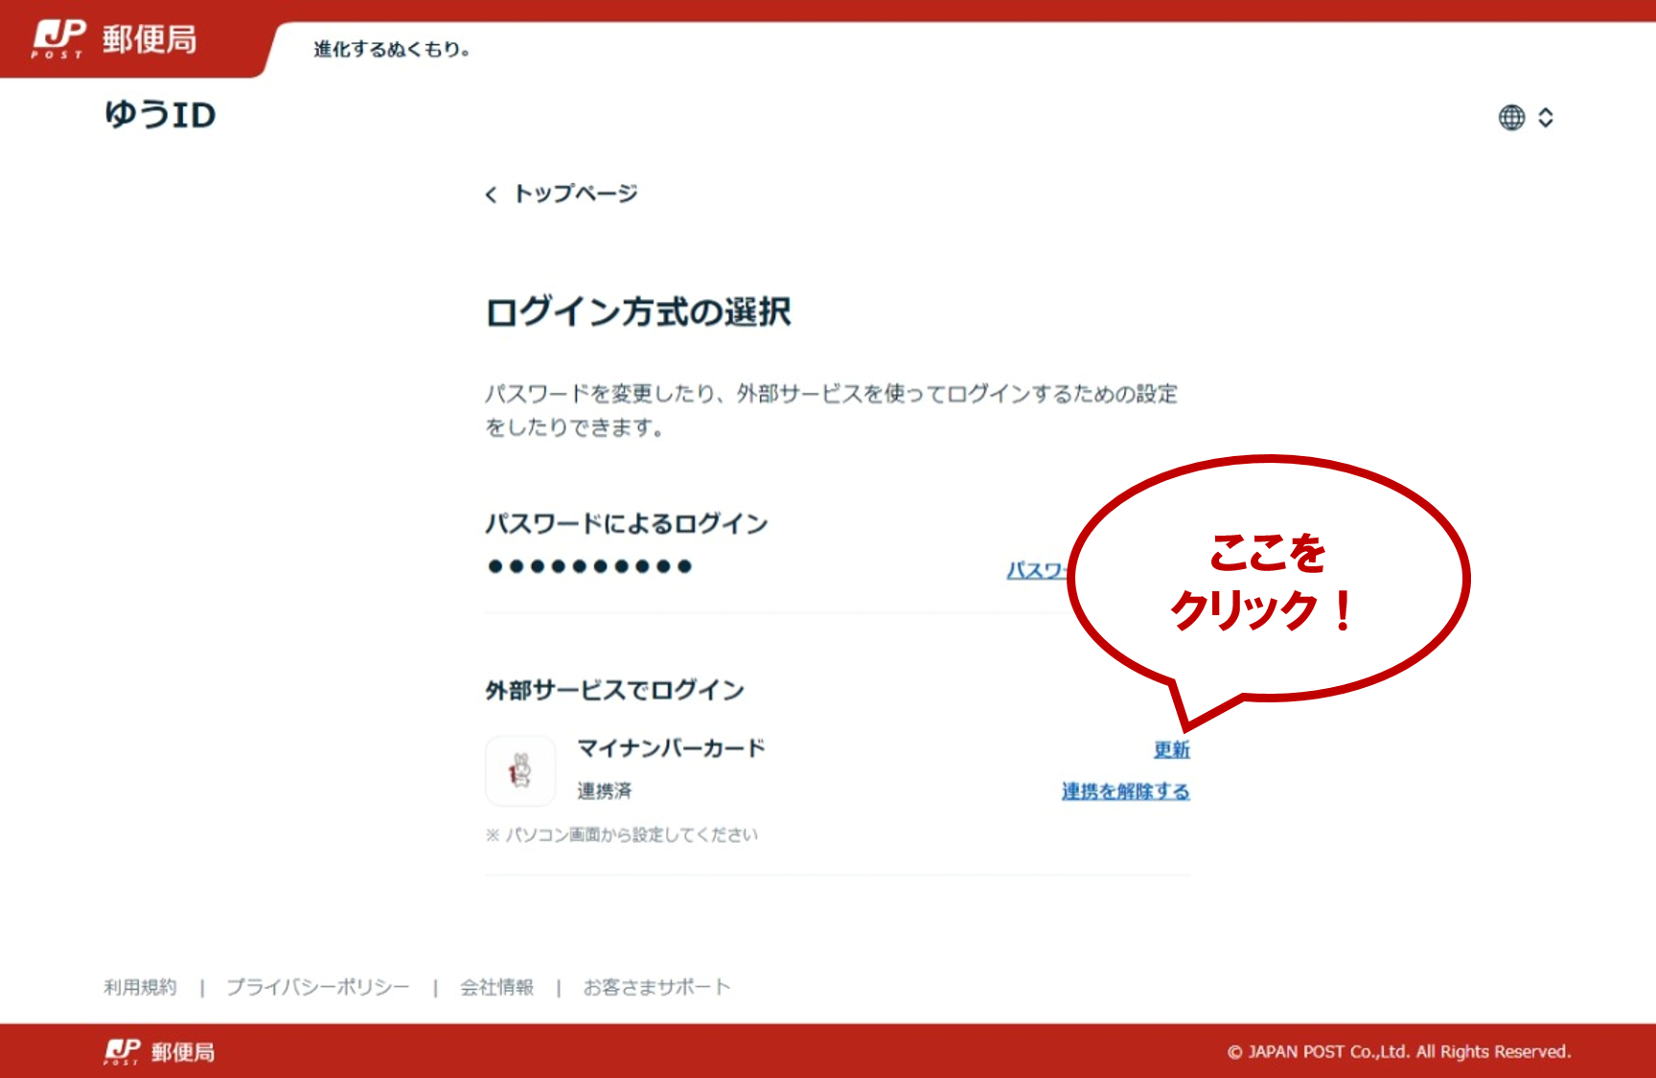Go back via トップページ link

(575, 194)
